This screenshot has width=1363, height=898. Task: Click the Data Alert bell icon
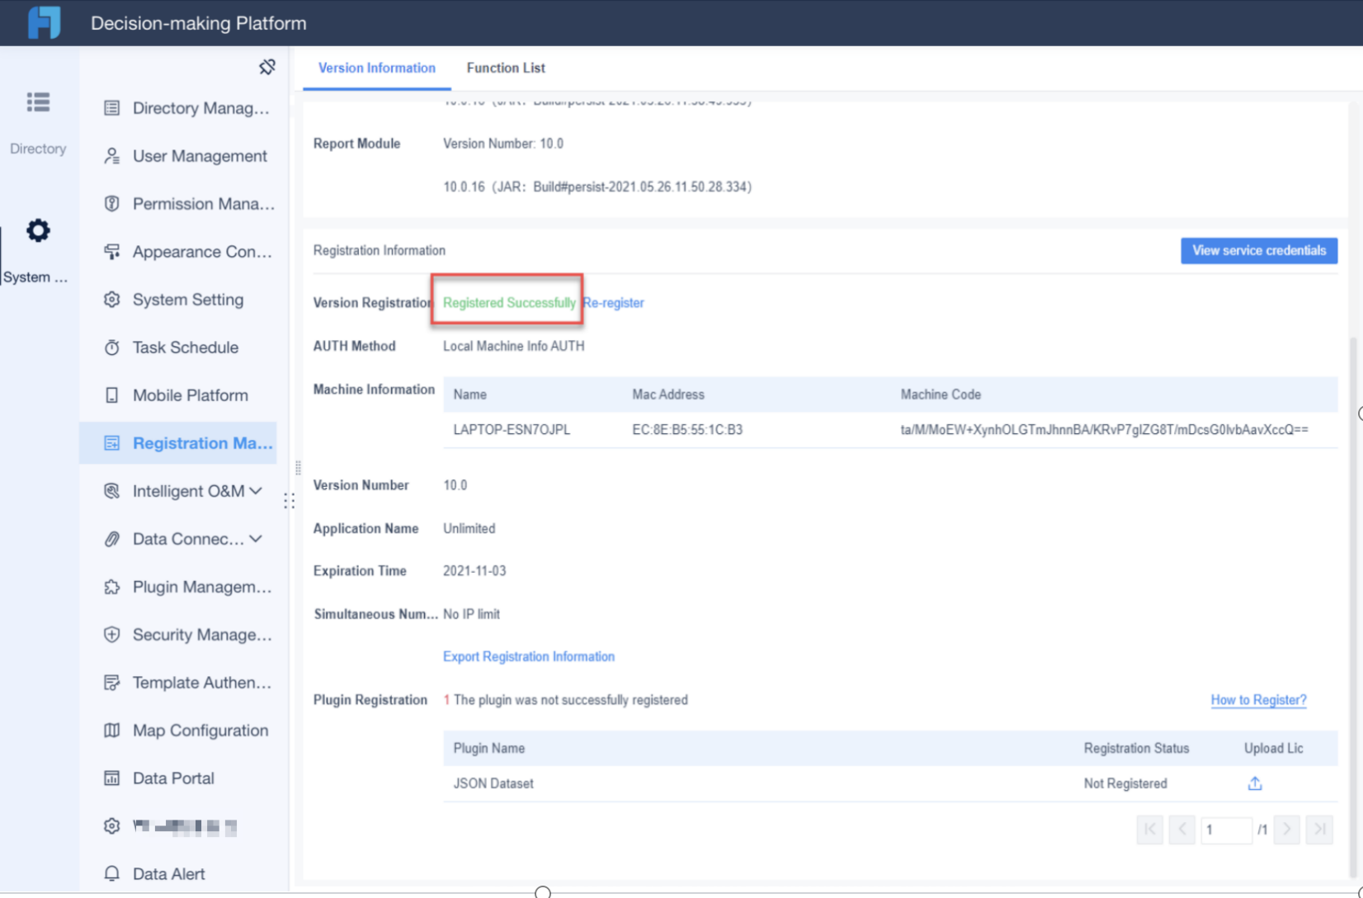coord(112,873)
